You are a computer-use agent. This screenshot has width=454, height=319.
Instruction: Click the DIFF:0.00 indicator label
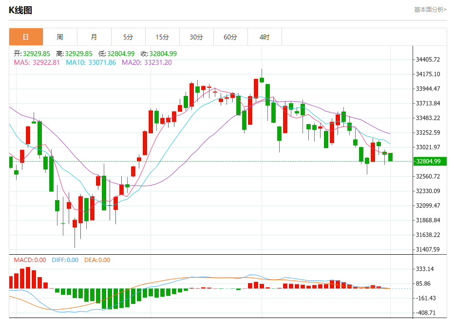[65, 260]
